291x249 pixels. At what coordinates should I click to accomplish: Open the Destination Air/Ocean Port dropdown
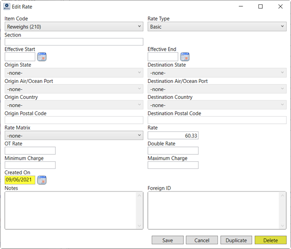click(x=217, y=89)
